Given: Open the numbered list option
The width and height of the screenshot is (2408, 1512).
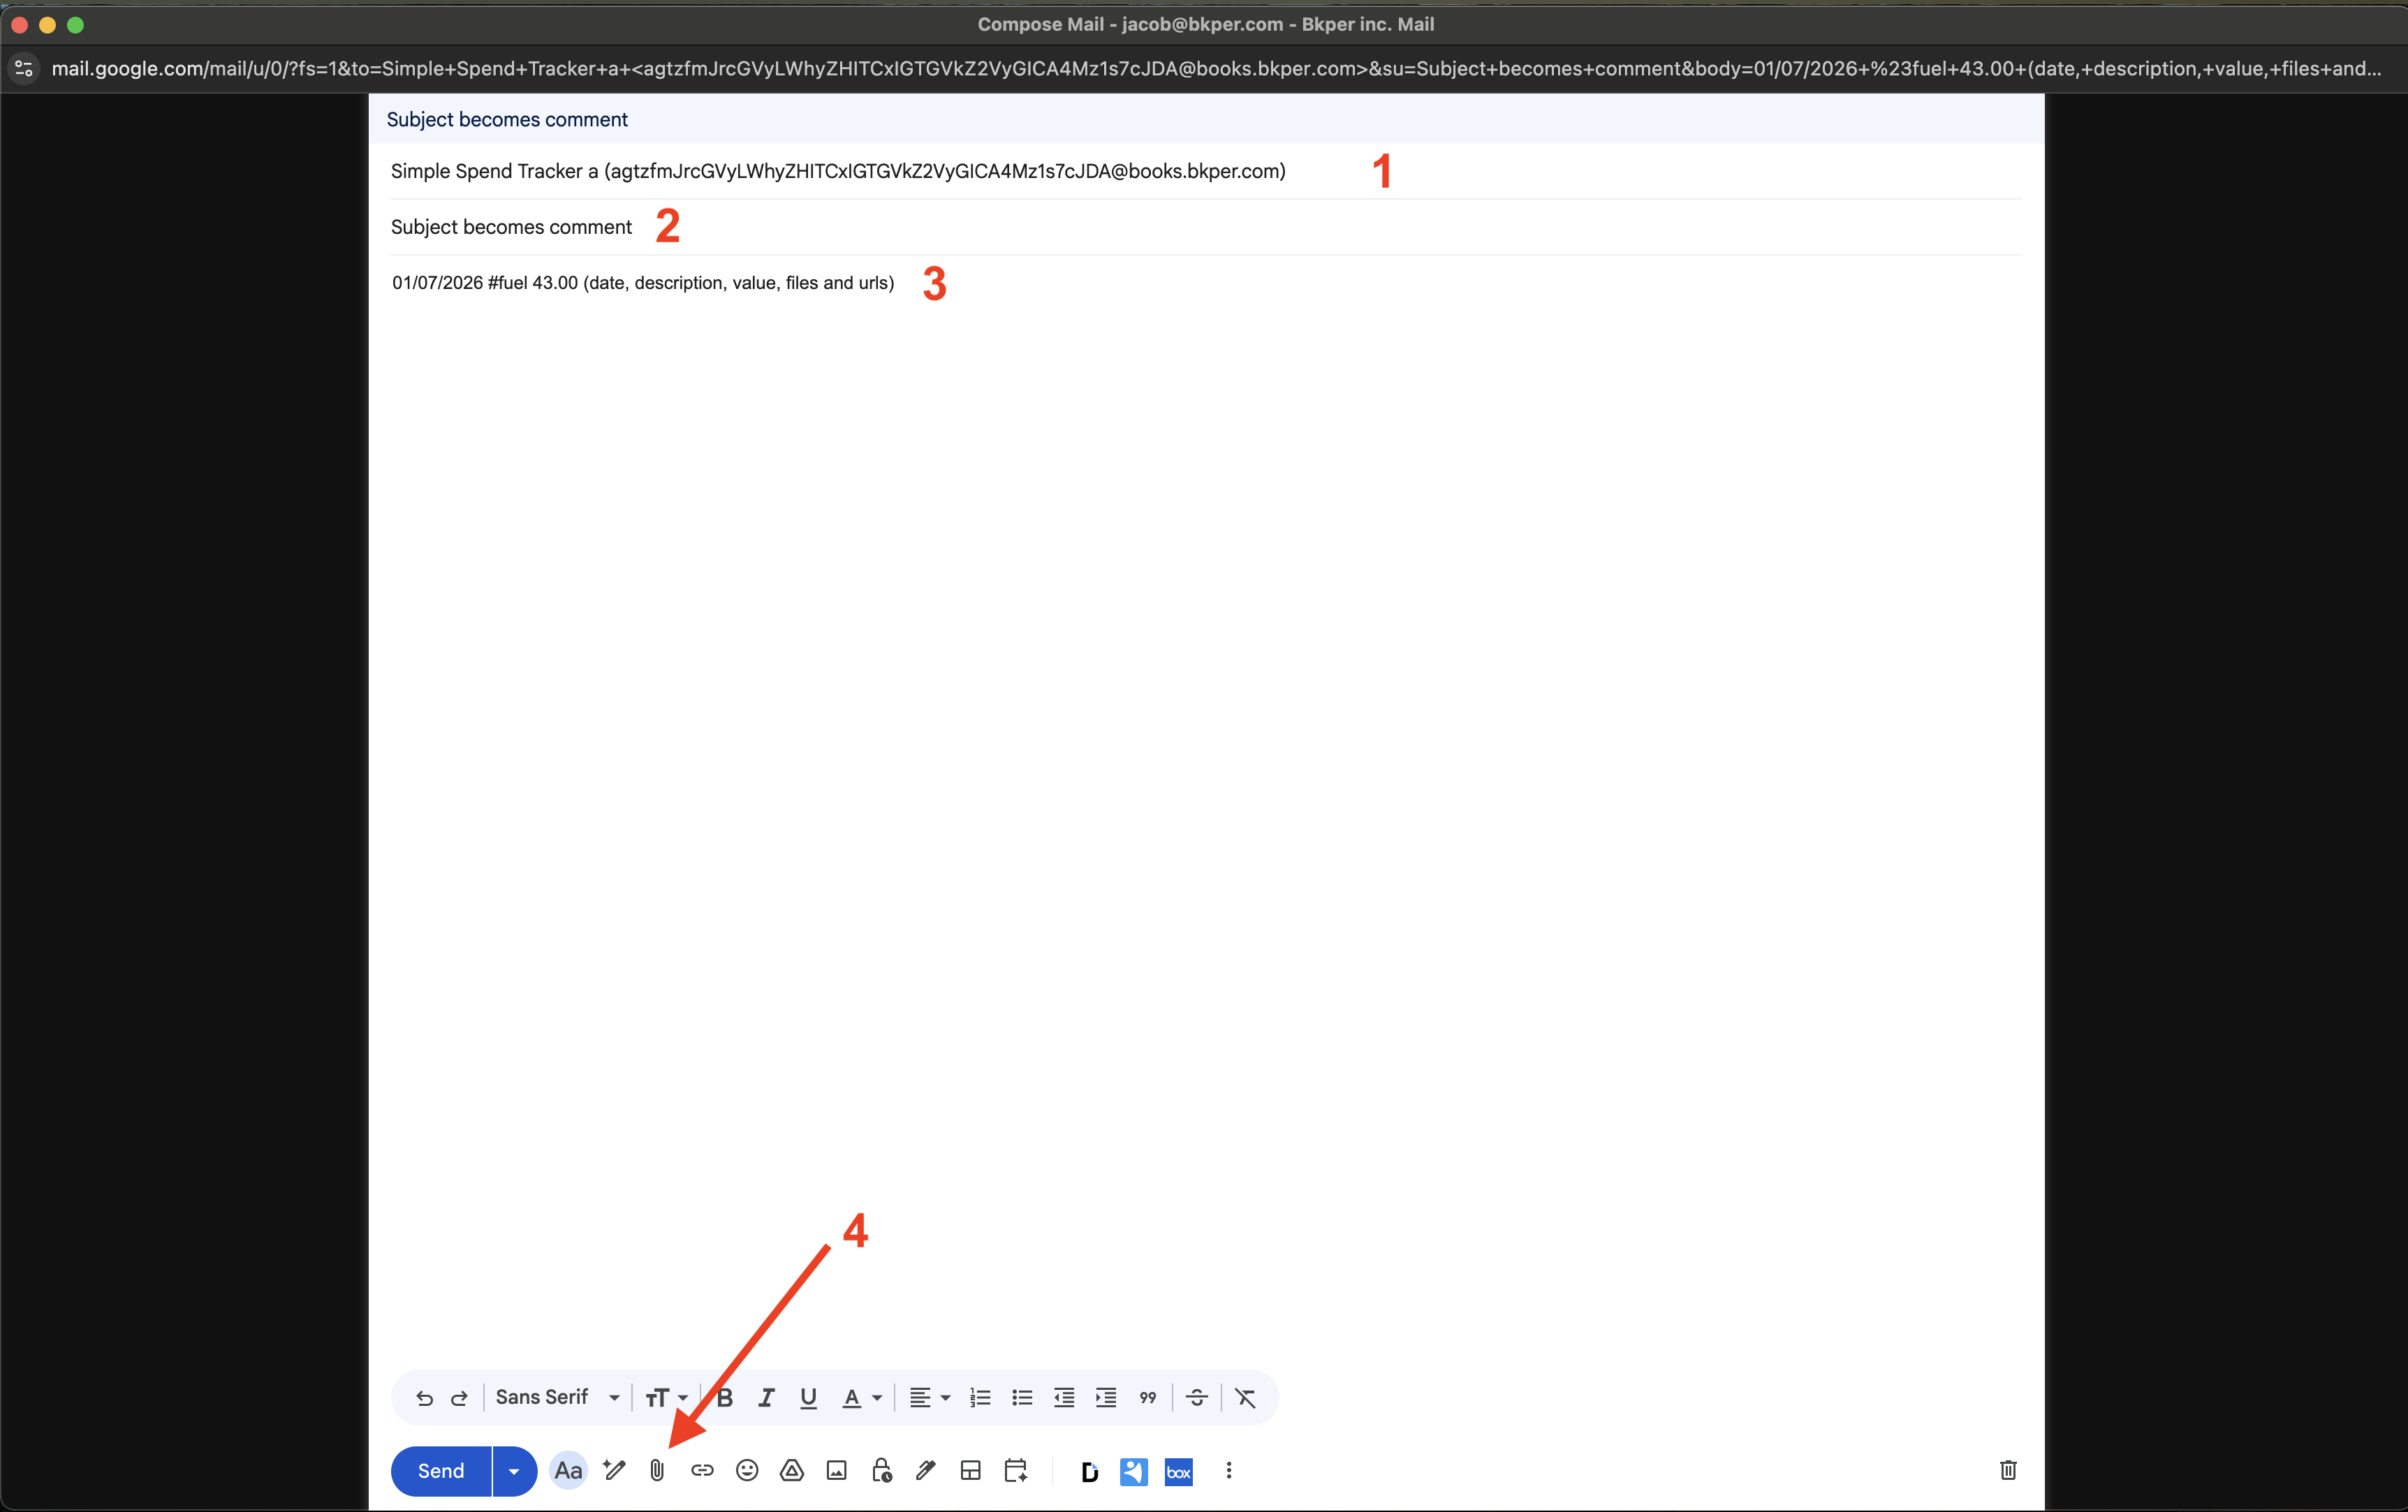Looking at the screenshot, I should point(980,1397).
